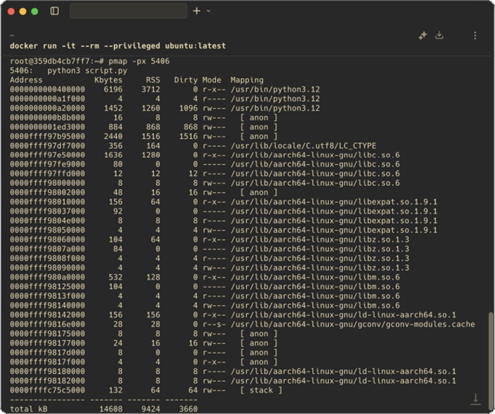
Task: Click the docker run command text
Action: click(118, 46)
